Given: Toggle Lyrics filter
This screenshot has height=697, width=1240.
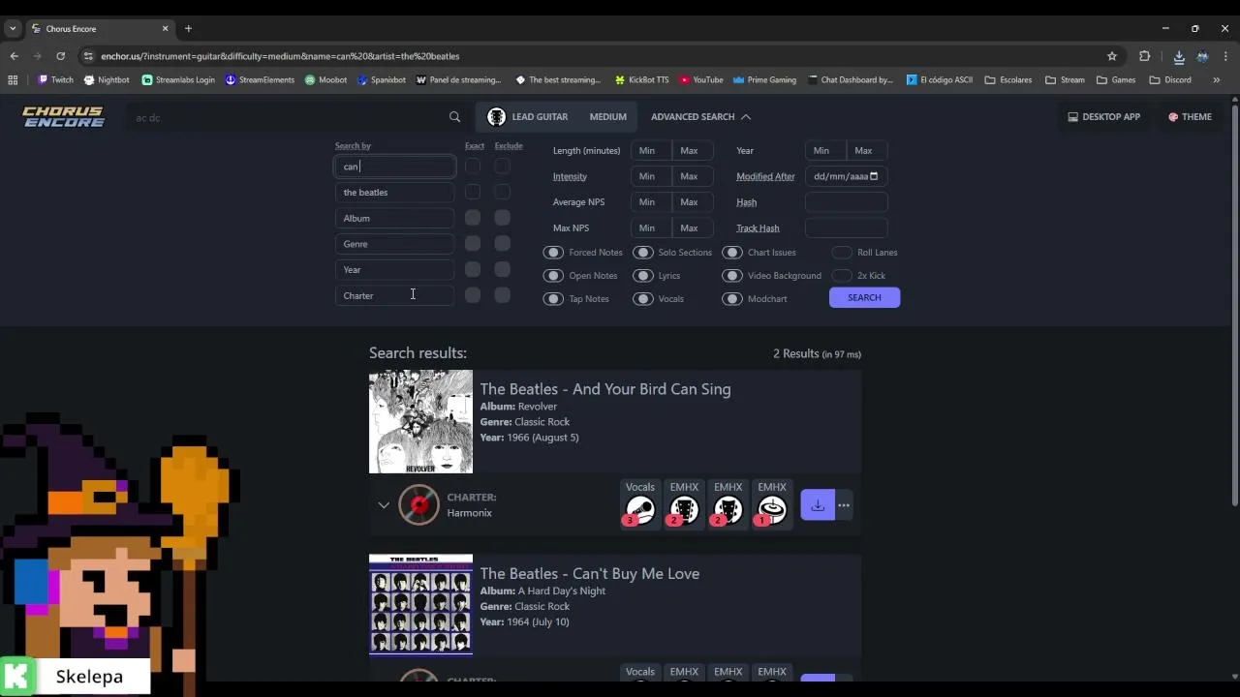Looking at the screenshot, I should click(643, 276).
